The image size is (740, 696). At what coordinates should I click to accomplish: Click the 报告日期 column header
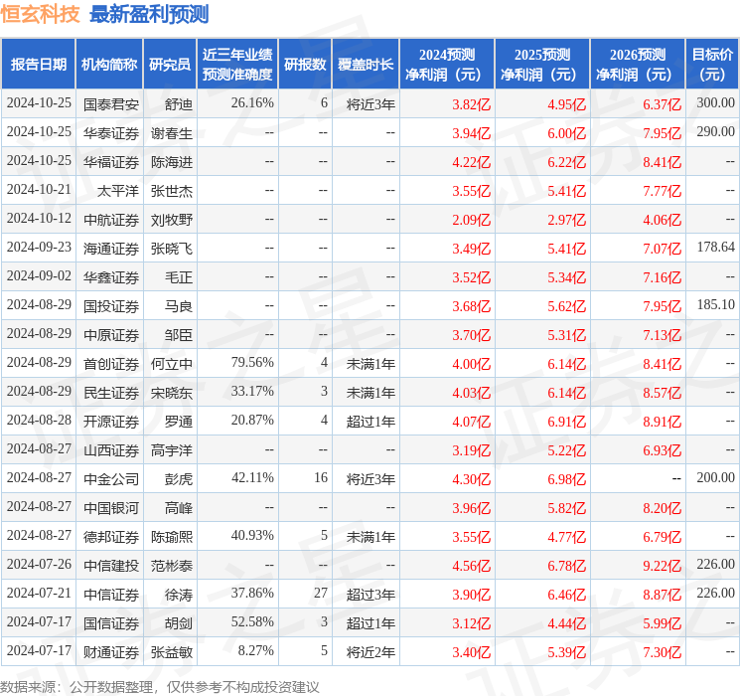point(38,65)
